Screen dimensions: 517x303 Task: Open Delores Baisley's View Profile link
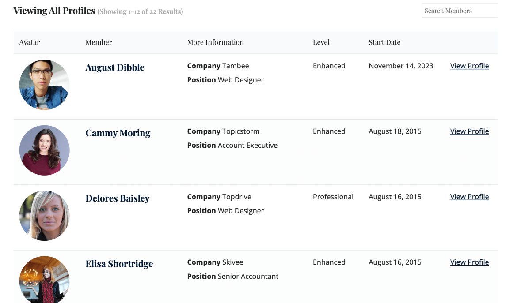tap(469, 196)
